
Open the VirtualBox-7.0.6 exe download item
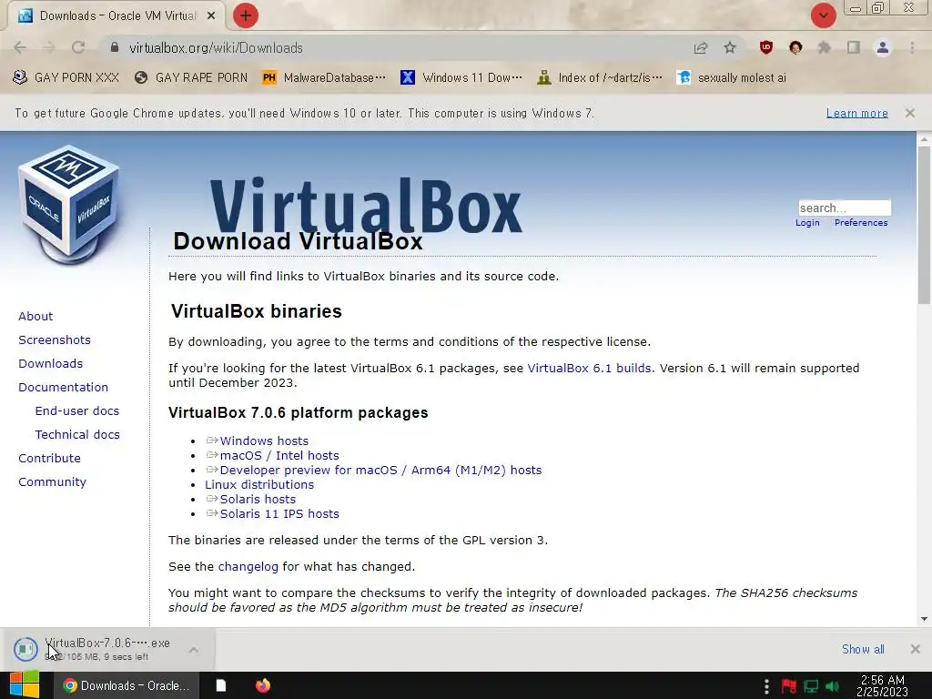(x=107, y=649)
